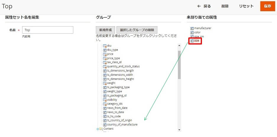Select the ts_dimensions_height tree label
The height and width of the screenshot is (137, 277).
point(121,79)
